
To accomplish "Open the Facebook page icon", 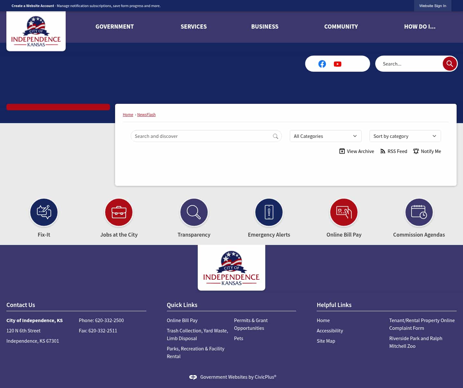I will point(322,64).
